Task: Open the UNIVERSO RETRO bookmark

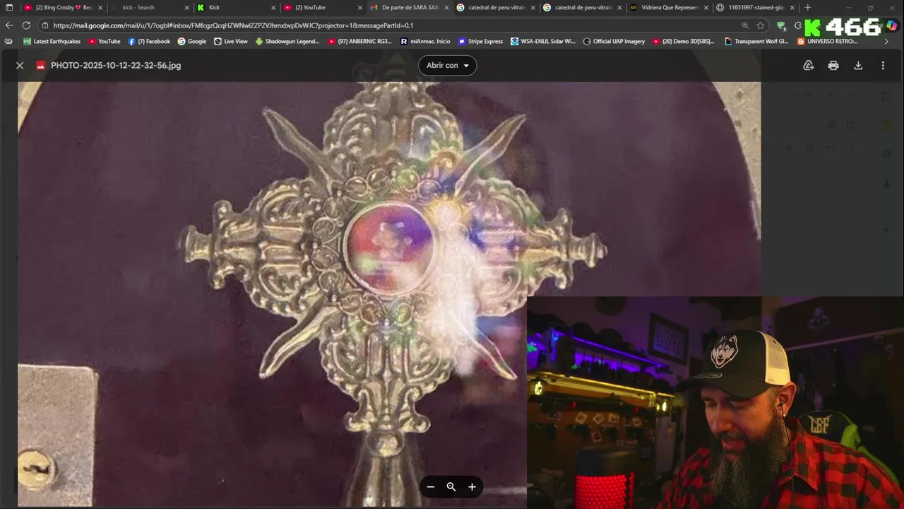Action: tap(828, 41)
